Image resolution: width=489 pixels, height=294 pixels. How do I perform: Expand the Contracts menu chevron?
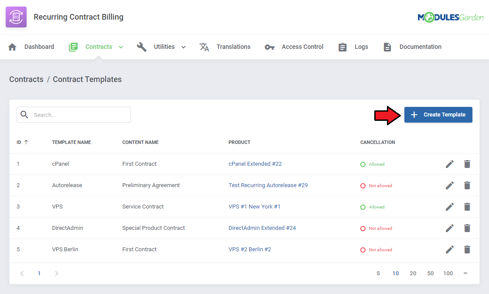point(121,47)
